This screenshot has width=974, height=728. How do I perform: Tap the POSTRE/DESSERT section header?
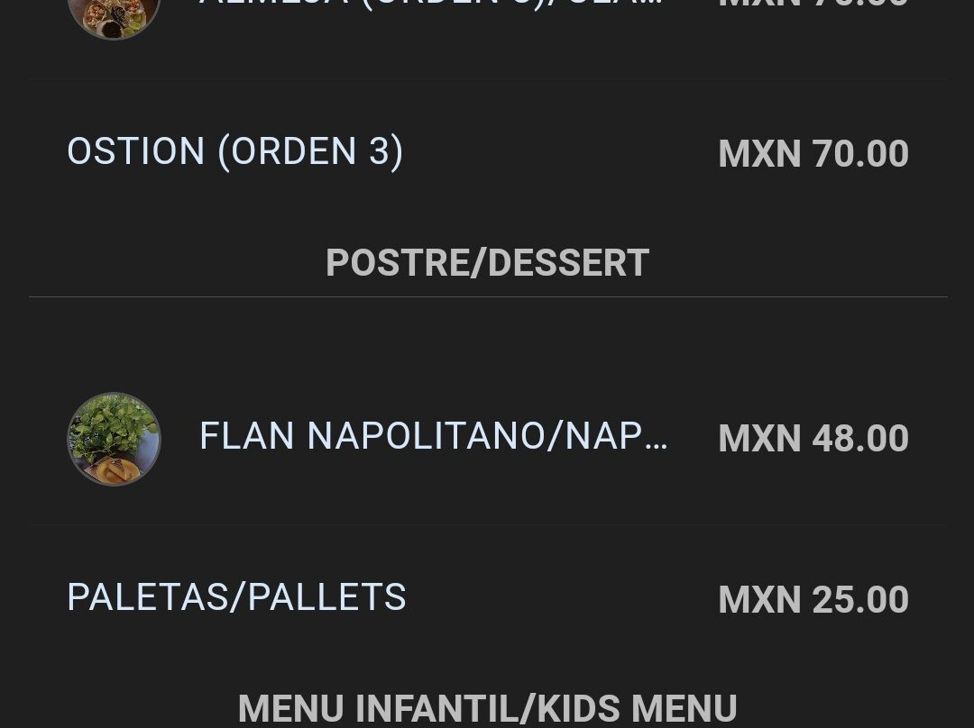tap(487, 263)
